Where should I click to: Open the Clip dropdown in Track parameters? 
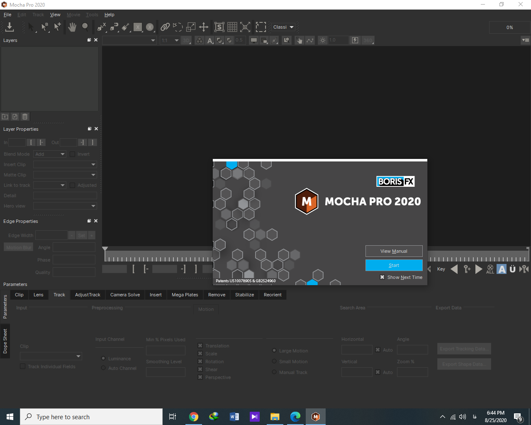[51, 356]
